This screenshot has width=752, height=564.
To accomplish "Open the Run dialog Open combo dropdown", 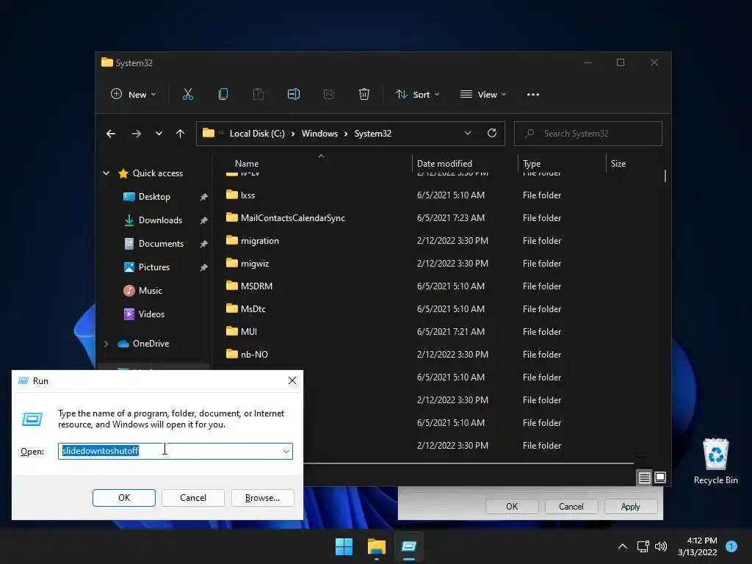I will coord(286,452).
